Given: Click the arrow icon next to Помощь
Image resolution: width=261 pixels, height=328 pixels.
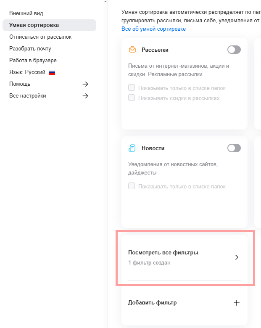Looking at the screenshot, I should point(85,84).
